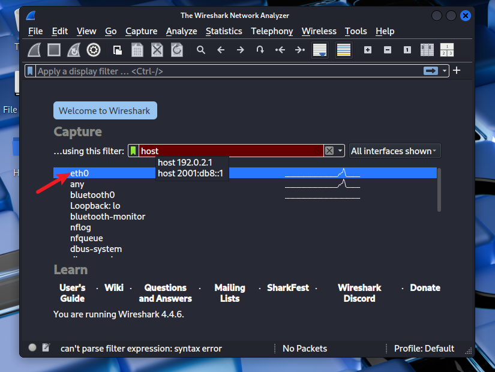Zoom out main window text
The height and width of the screenshot is (372, 495).
(x=388, y=50)
